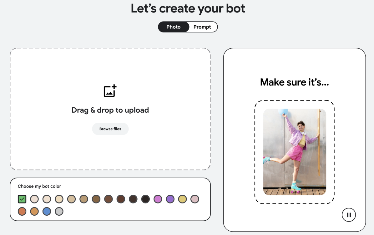Toggle the green checked bot color
Image resolution: width=374 pixels, height=235 pixels.
[22, 199]
